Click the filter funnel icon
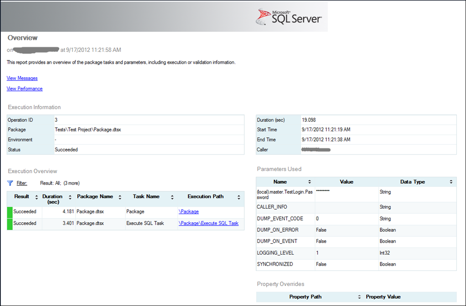Viewport: 466px width, 306px height. 10,183
